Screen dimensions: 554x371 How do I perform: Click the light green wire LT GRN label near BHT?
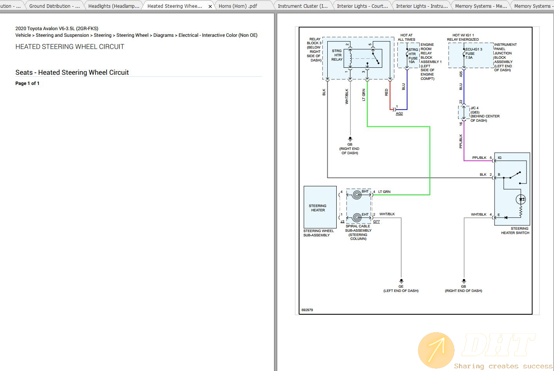[384, 192]
